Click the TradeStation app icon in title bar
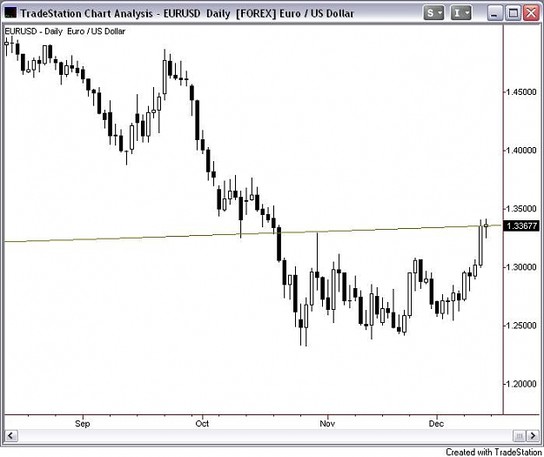544x457 pixels. tap(10, 13)
